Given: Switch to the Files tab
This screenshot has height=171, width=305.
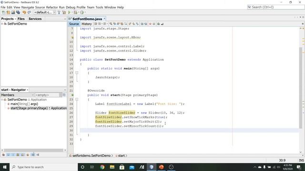Looking at the screenshot, I should [x=21, y=19].
